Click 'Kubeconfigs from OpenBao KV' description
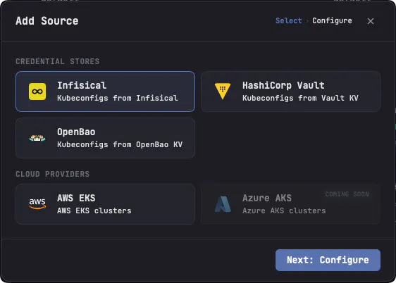 click(120, 144)
